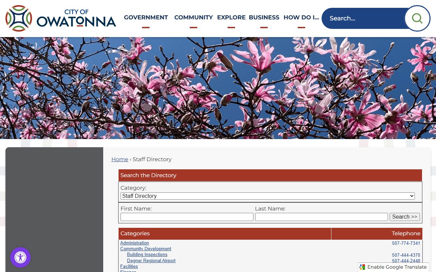Open the PageAssist accessibility widget
436x272 pixels.
point(20,257)
